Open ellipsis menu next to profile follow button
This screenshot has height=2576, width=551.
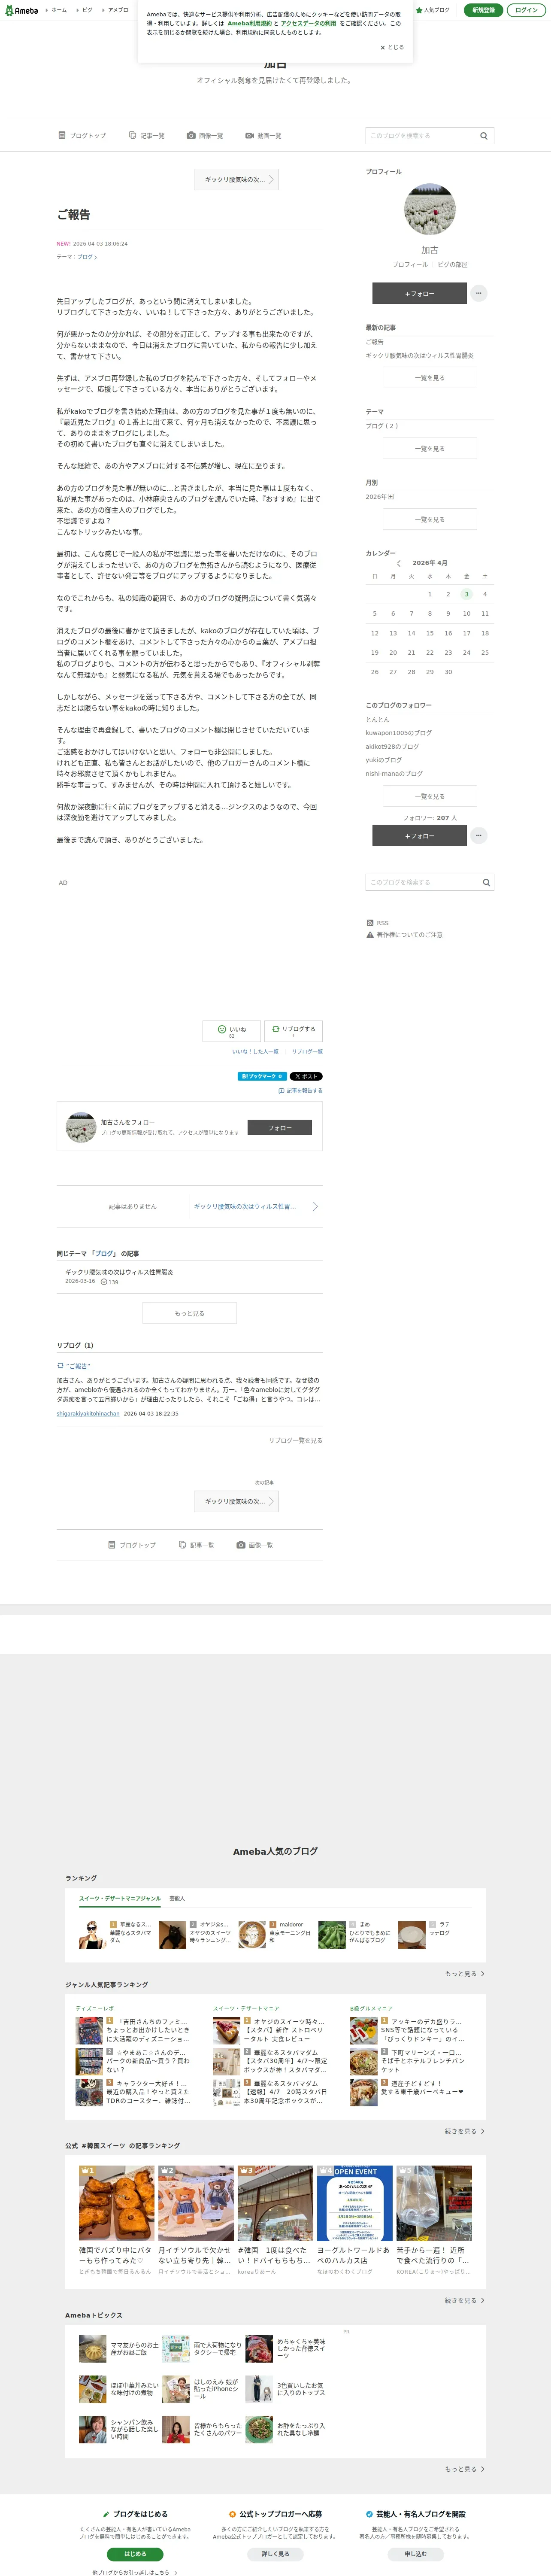pyautogui.click(x=479, y=293)
